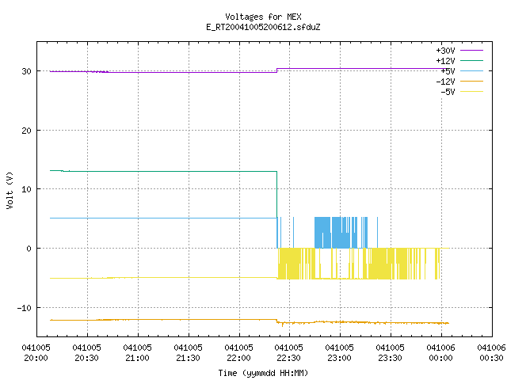
Task: Click the dense blue +5V switching block
Action: [x=336, y=232]
